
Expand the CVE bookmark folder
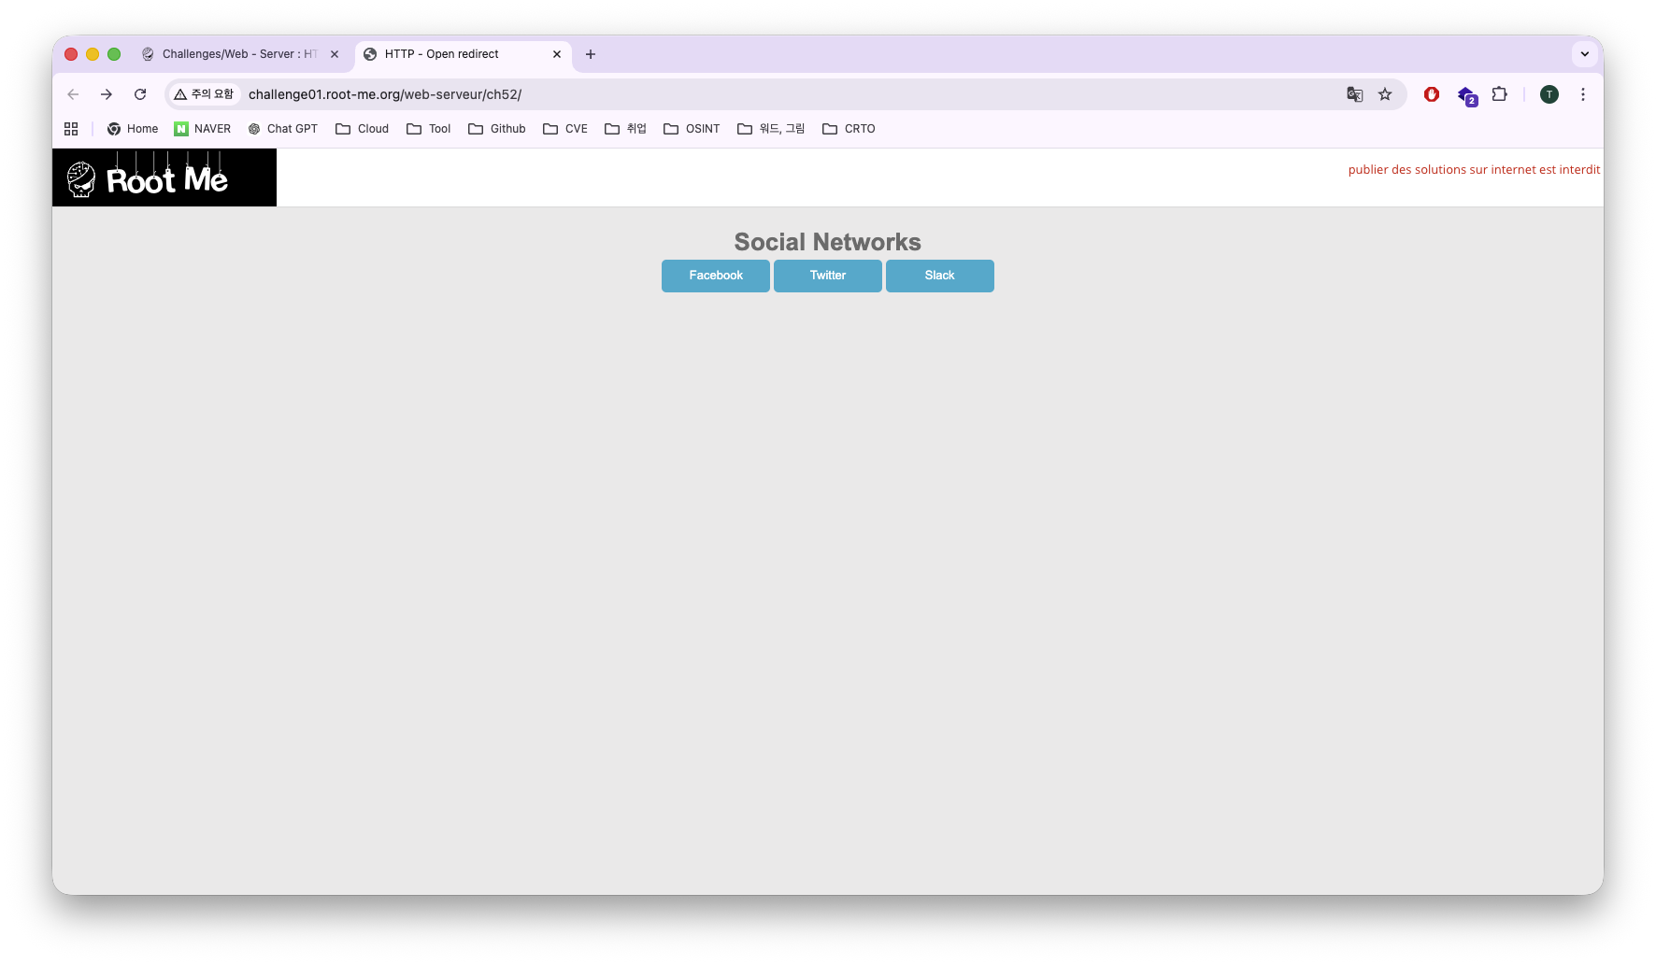point(565,129)
